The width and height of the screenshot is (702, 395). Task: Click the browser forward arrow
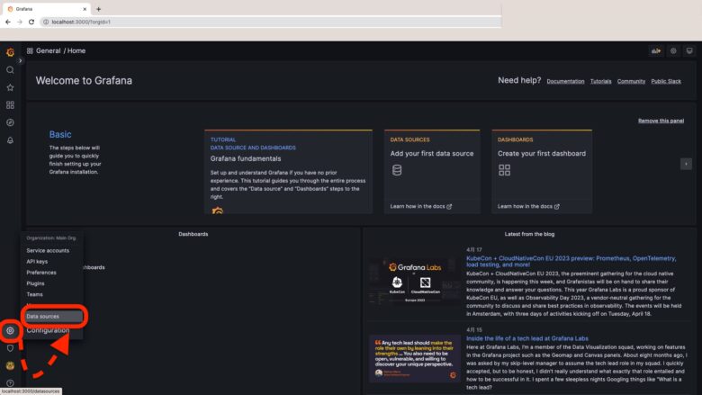(19, 22)
